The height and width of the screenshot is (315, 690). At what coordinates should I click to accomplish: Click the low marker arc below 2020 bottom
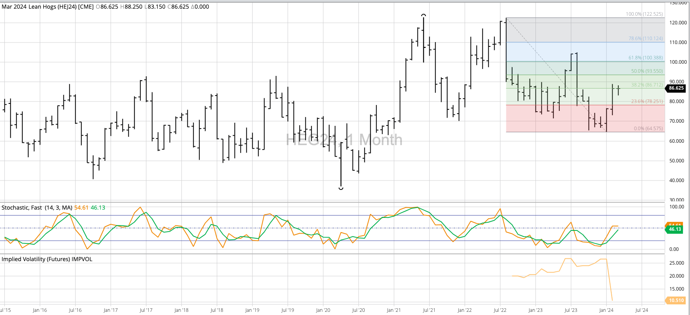(341, 189)
